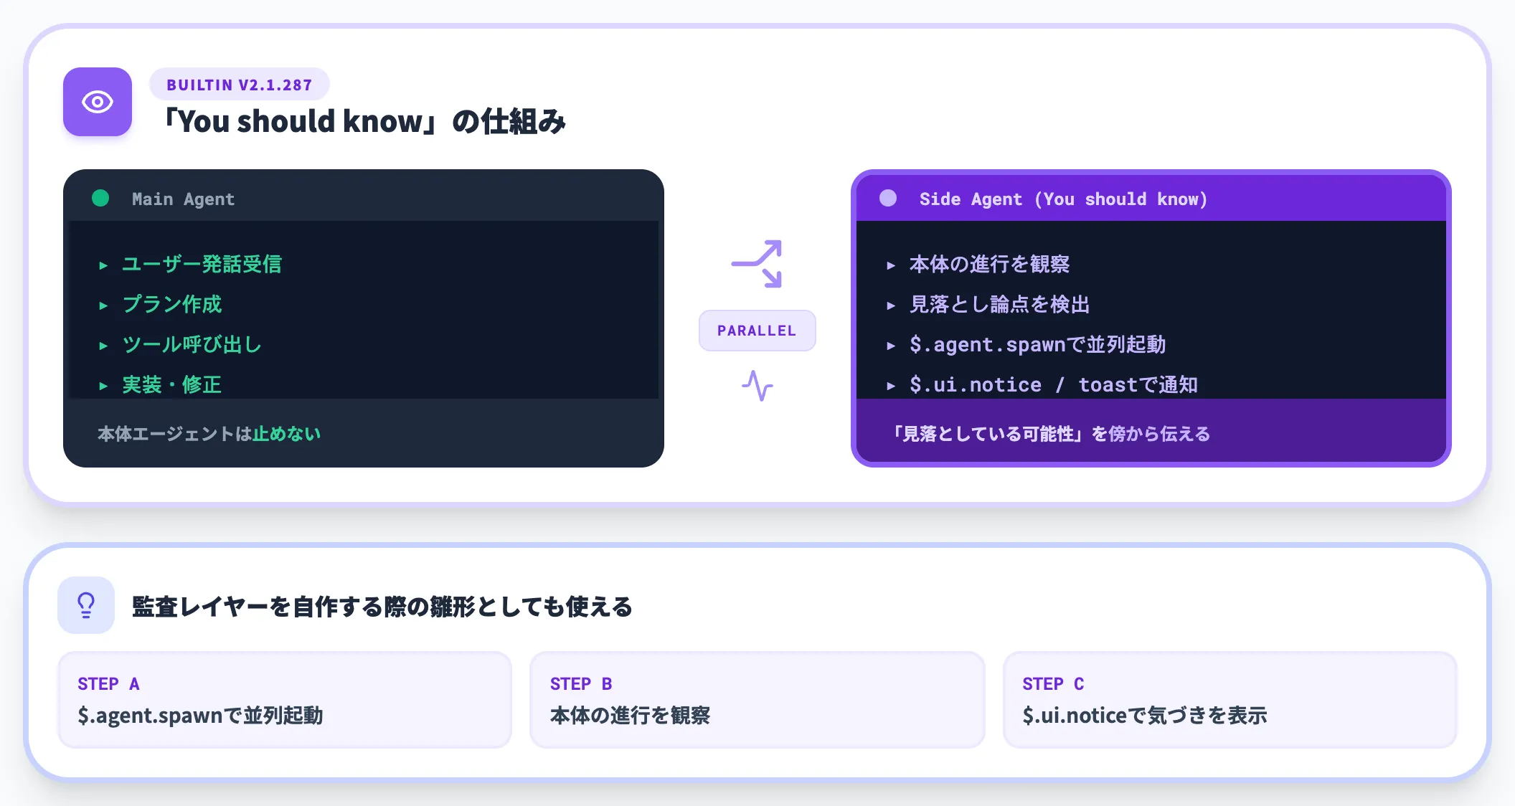
Task: Open the STEP C card
Action: pyautogui.click(x=1230, y=700)
